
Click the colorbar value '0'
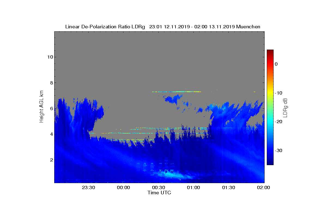276,64
